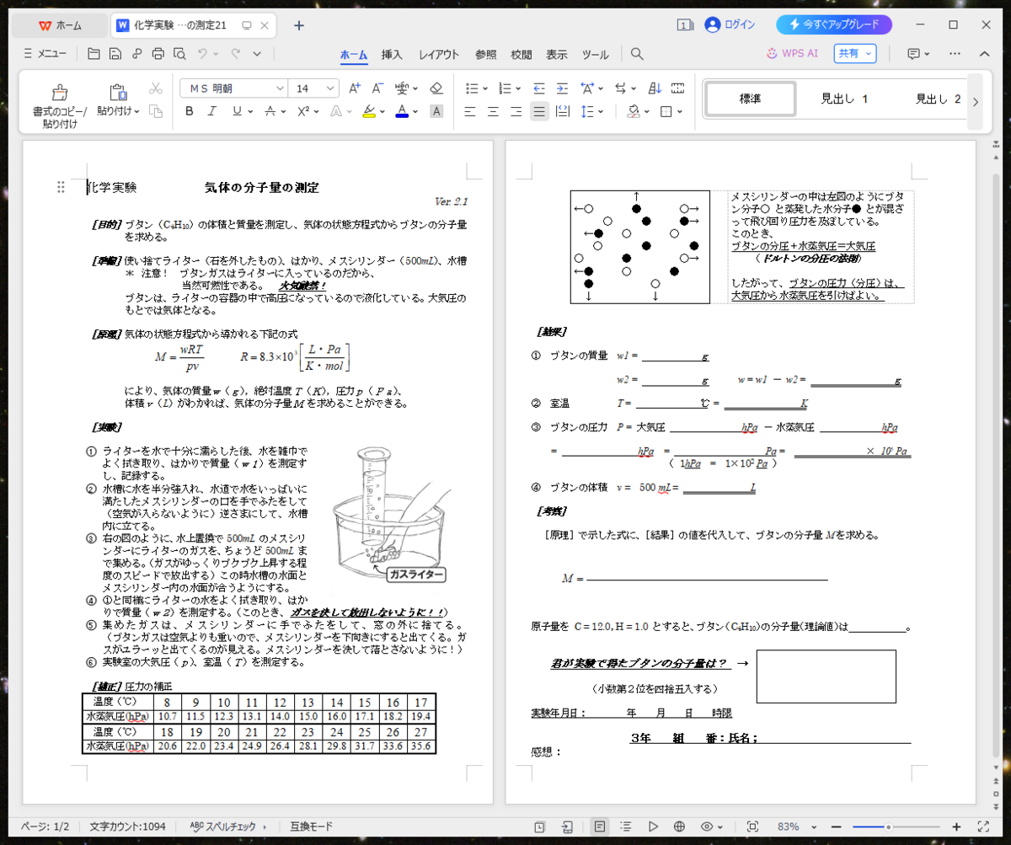Open a new tab with plus button
1011x845 pixels.
(298, 24)
